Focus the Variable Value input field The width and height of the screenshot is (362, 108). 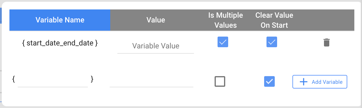[156, 46]
